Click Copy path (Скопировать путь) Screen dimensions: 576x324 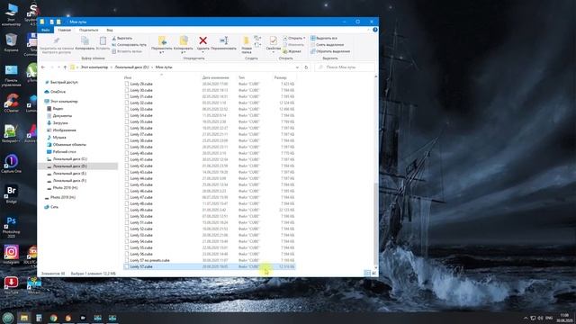coord(129,45)
